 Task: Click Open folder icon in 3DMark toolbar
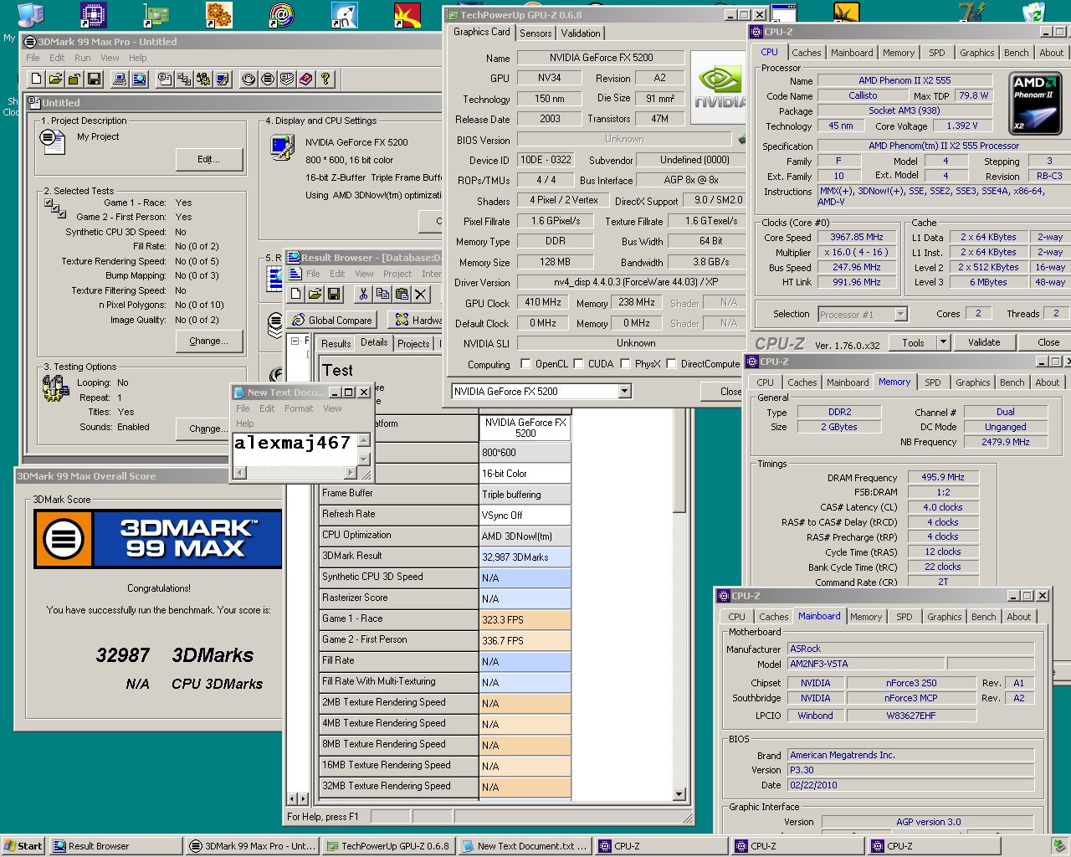click(x=55, y=79)
